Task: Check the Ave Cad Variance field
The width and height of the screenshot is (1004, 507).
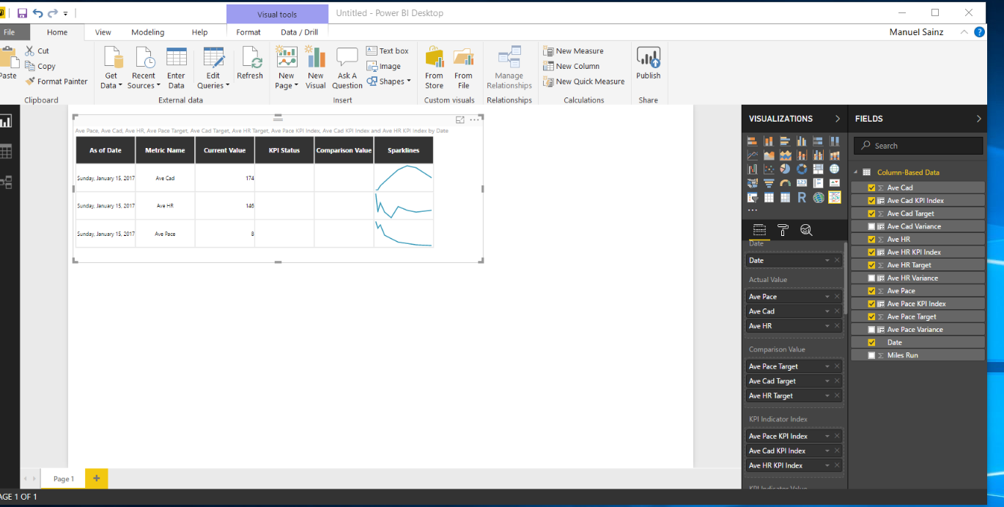Action: (x=871, y=226)
